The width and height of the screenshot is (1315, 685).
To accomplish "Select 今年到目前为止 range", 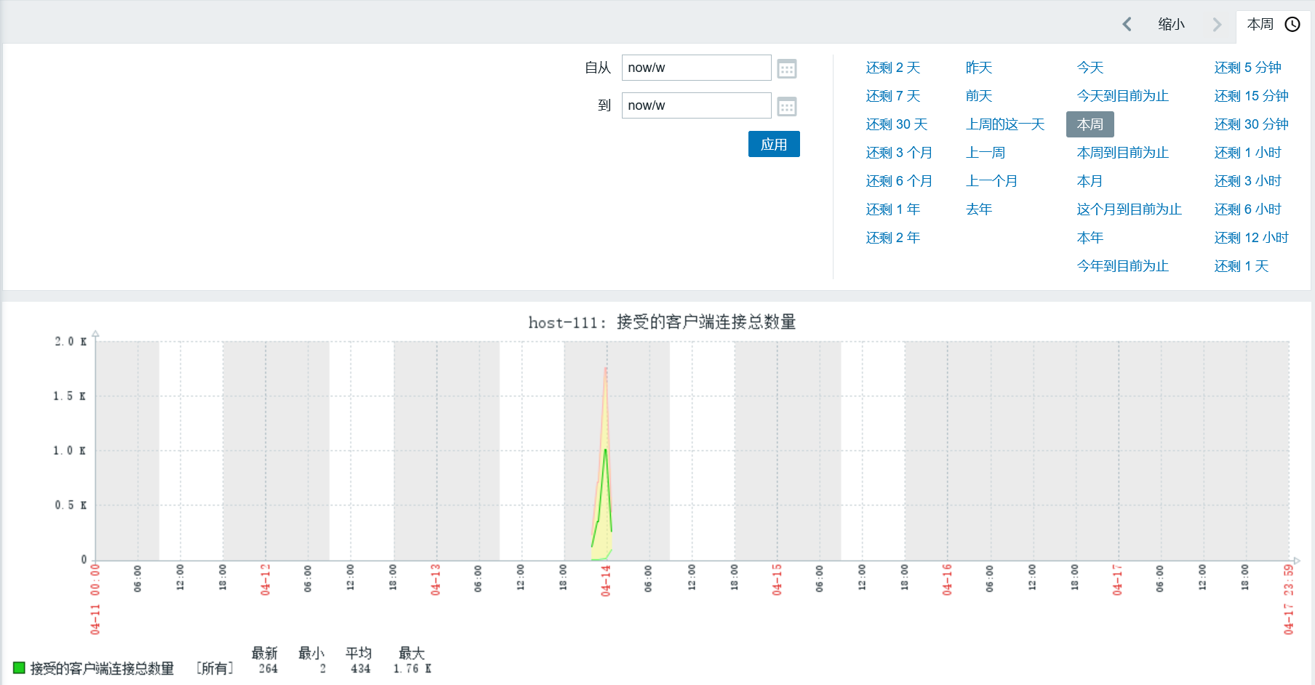I will pos(1123,266).
